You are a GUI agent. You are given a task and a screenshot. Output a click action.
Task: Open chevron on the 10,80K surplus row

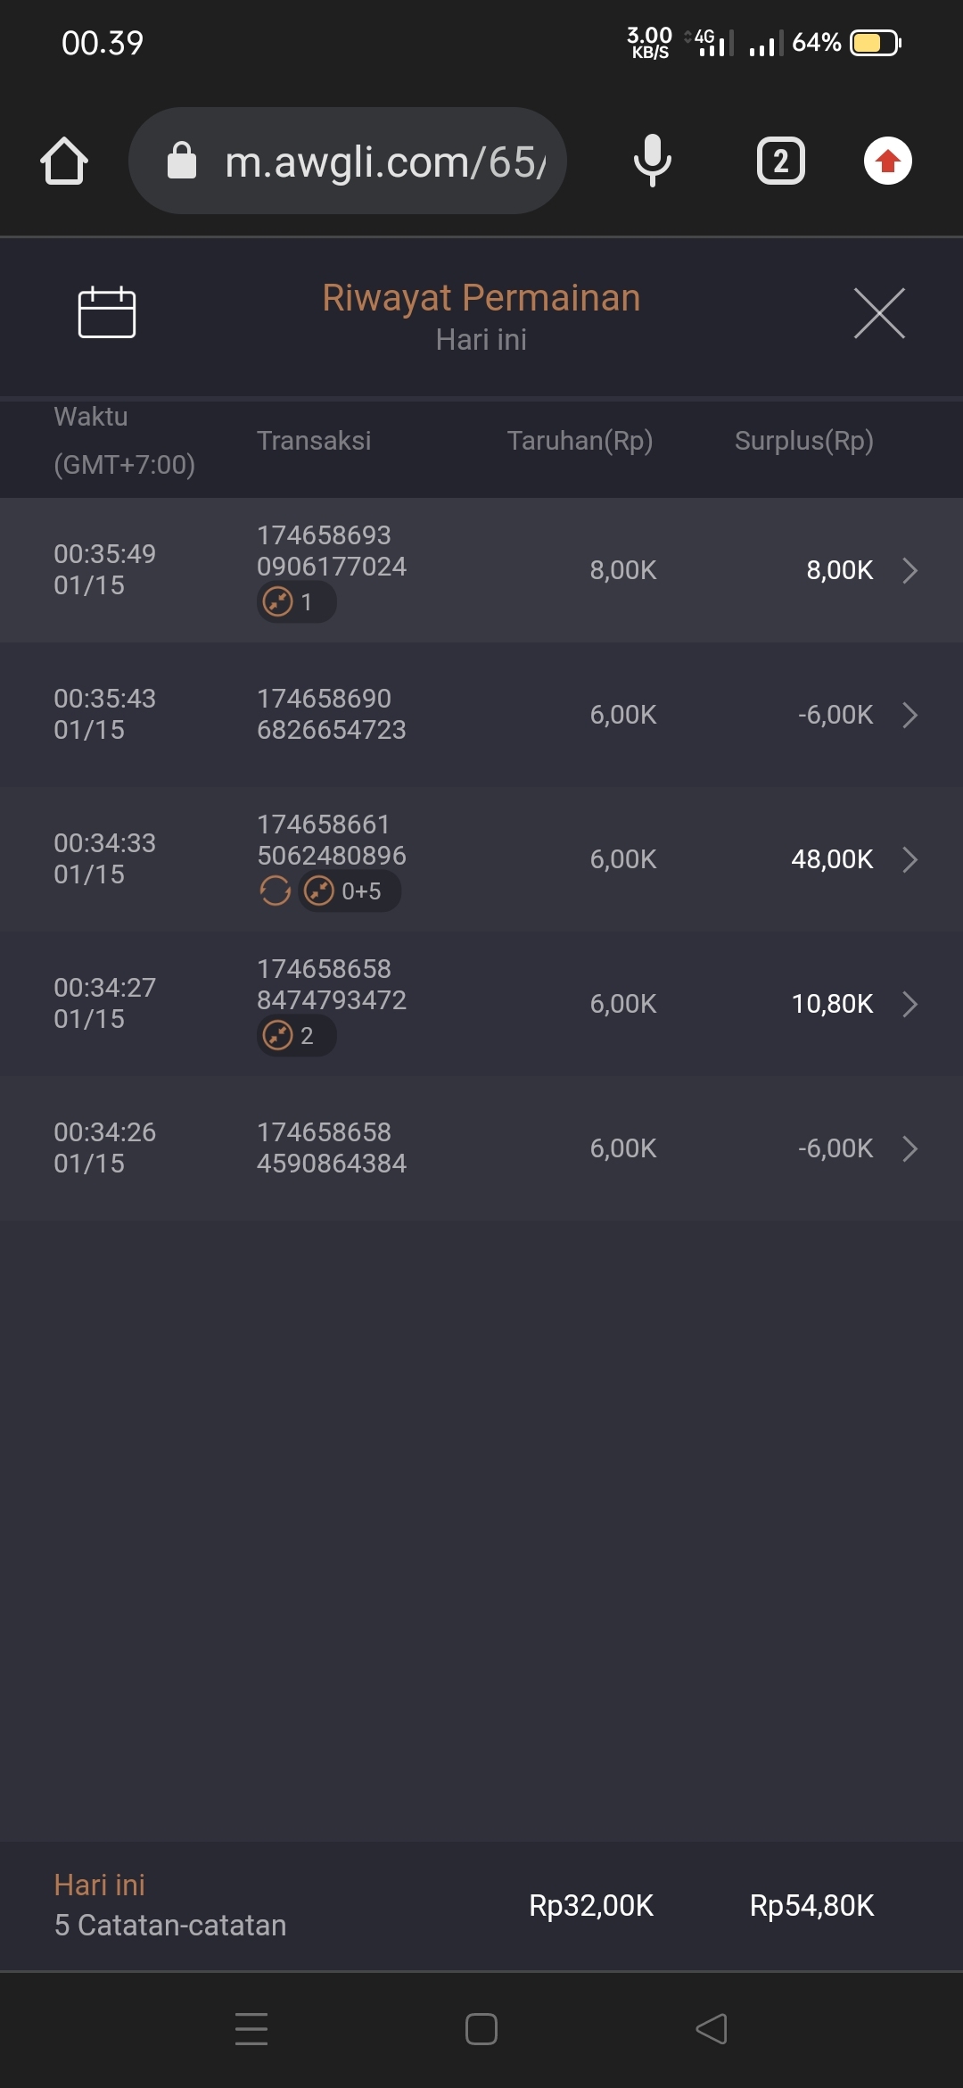coord(909,1004)
